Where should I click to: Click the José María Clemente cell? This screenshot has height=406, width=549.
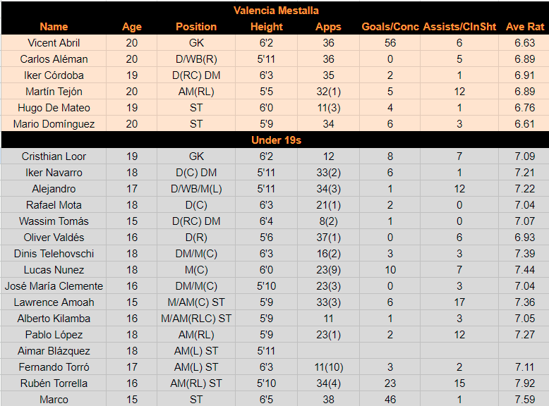pos(54,286)
